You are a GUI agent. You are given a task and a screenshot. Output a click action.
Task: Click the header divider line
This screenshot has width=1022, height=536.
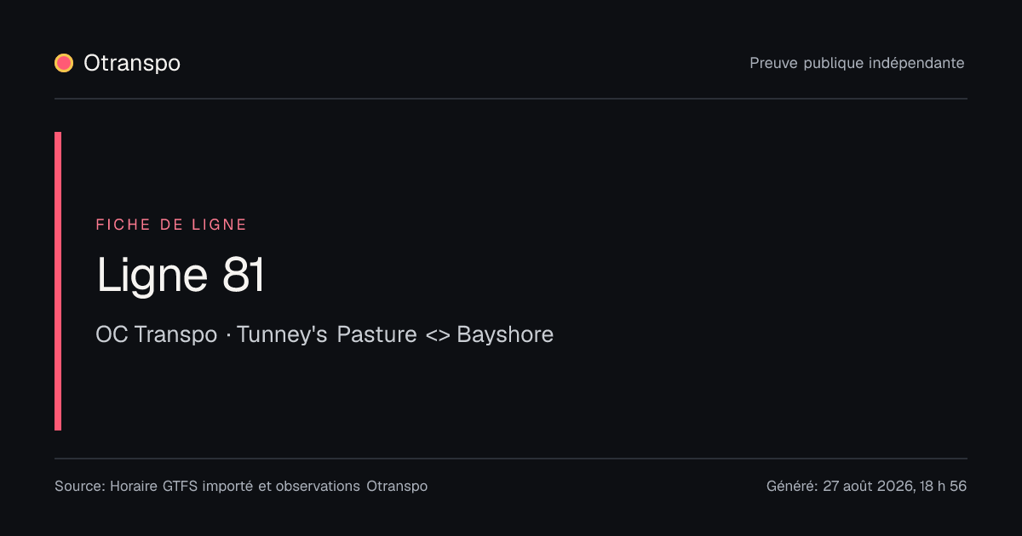(x=511, y=99)
